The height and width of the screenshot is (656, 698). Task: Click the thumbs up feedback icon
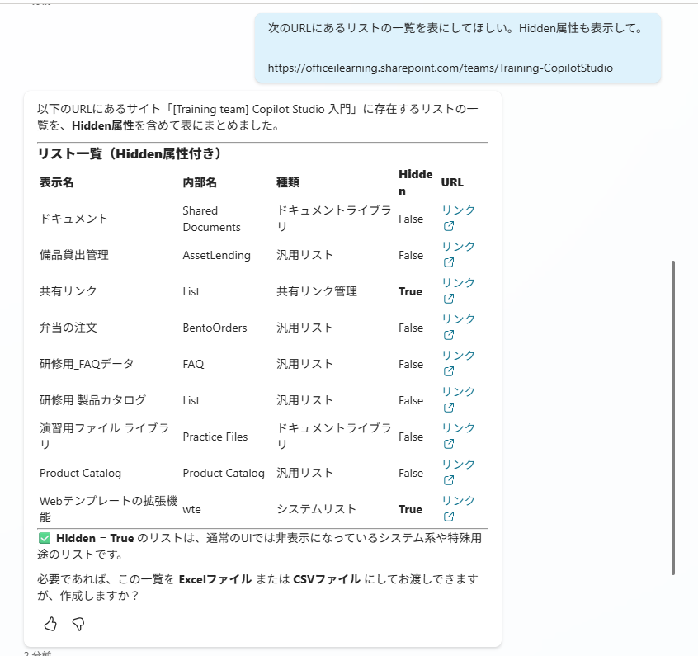(x=50, y=624)
